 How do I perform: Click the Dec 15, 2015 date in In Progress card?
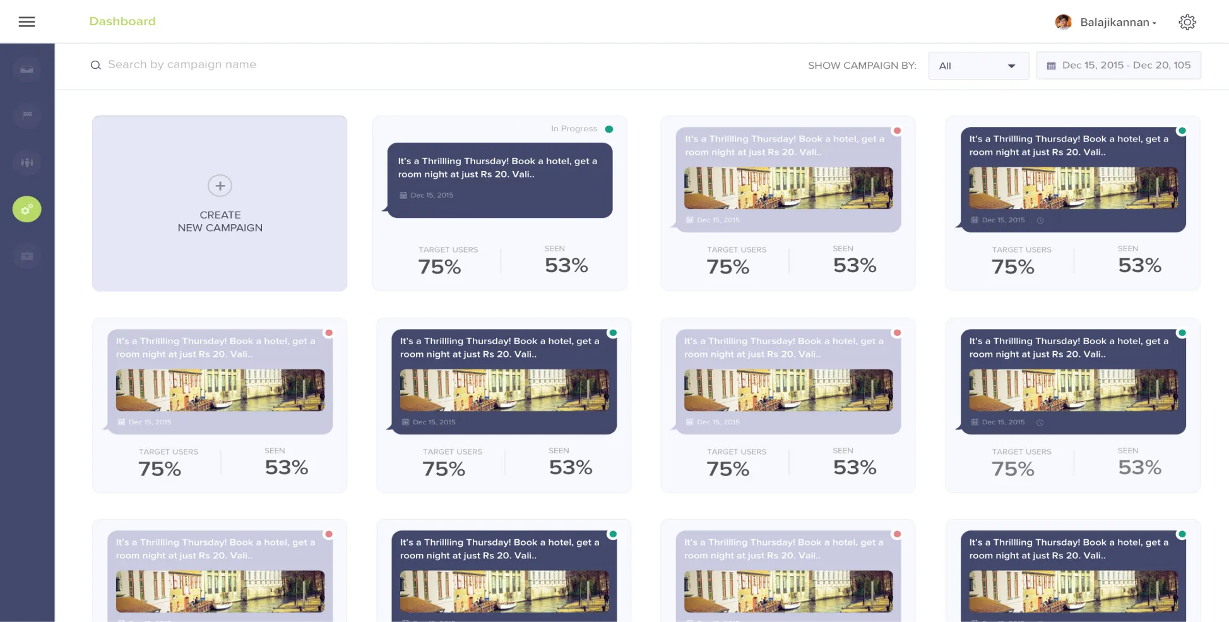click(x=432, y=195)
